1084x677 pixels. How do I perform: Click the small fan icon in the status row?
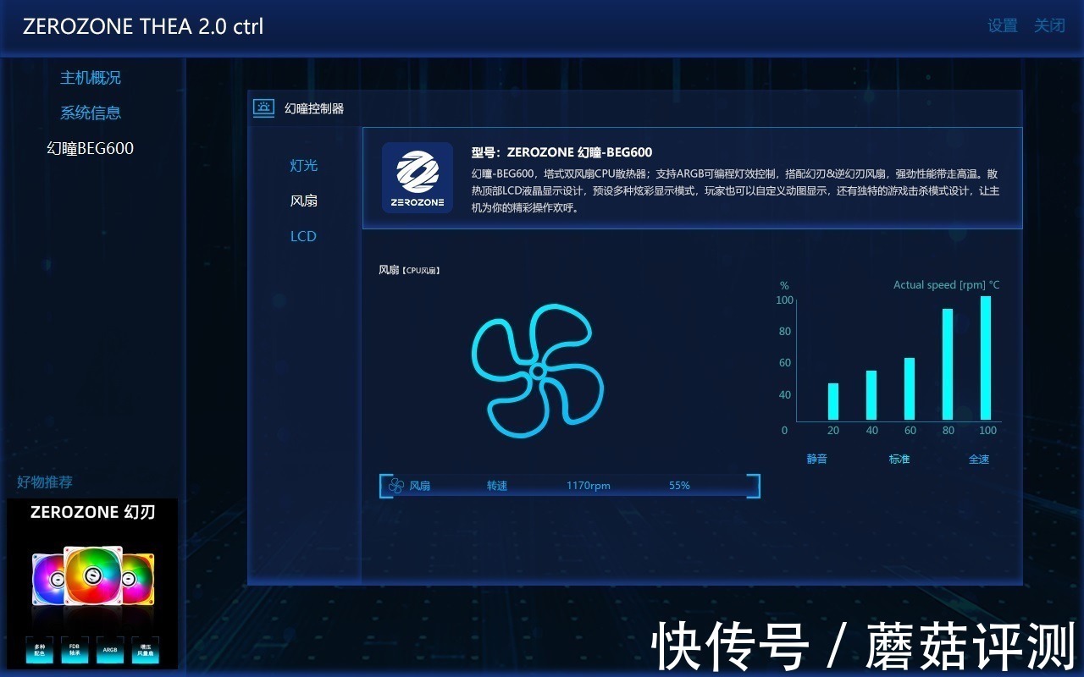[395, 486]
